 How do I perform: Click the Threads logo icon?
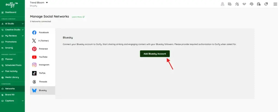coord(34,82)
